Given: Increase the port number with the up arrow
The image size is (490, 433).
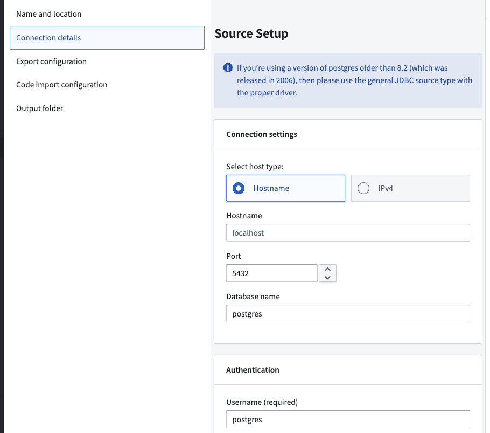Looking at the screenshot, I should [x=327, y=269].
